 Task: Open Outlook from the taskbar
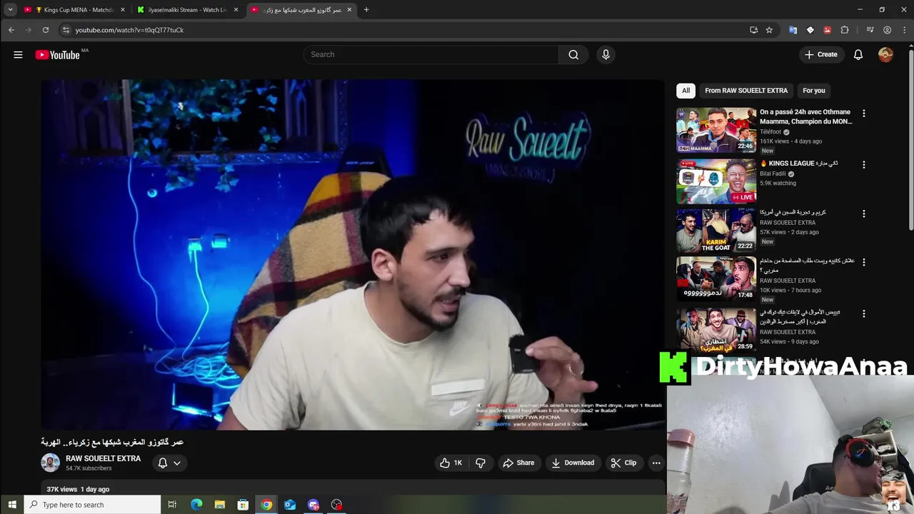point(290,505)
